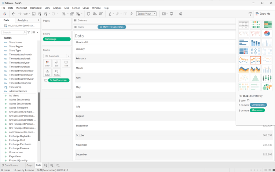The image size is (275, 172).
Task: Click the Month of D.. column header
Action: tap(82, 43)
